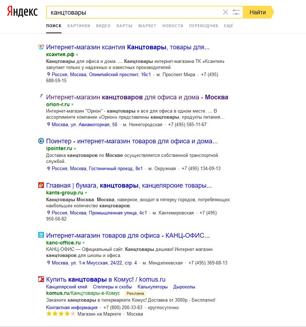Open Главная | бумага, канцтовары result

point(129,185)
